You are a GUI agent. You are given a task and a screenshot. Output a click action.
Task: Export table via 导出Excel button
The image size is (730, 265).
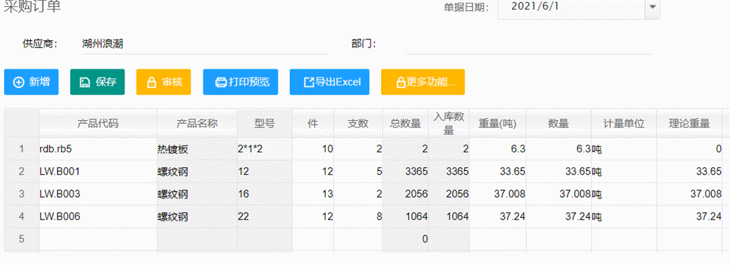(329, 82)
